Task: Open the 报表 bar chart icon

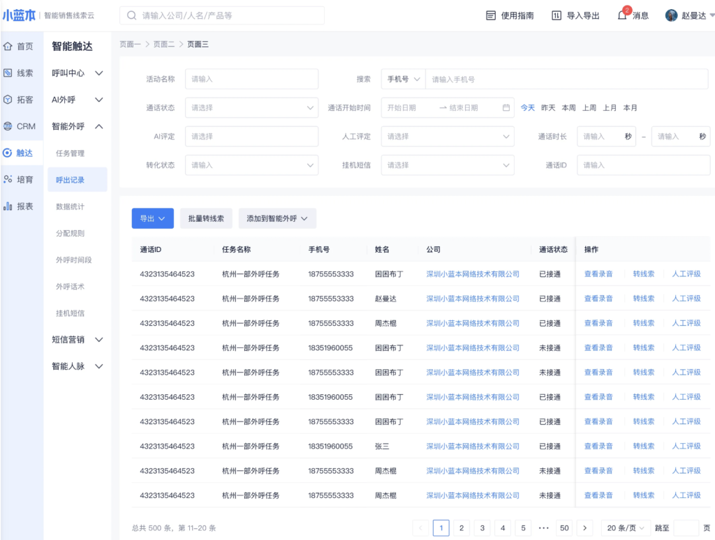Action: point(8,206)
